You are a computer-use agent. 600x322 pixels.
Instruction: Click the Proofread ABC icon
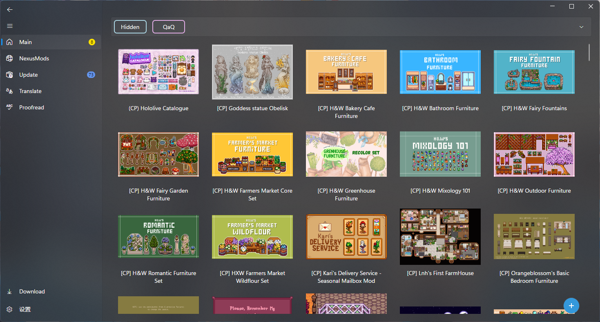tap(10, 107)
